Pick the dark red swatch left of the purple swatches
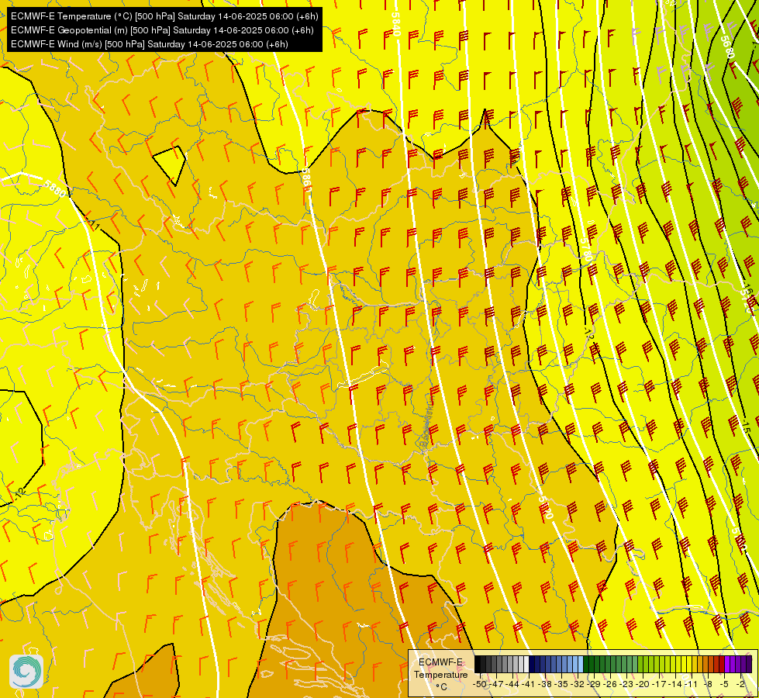759x698 pixels. [x=722, y=664]
